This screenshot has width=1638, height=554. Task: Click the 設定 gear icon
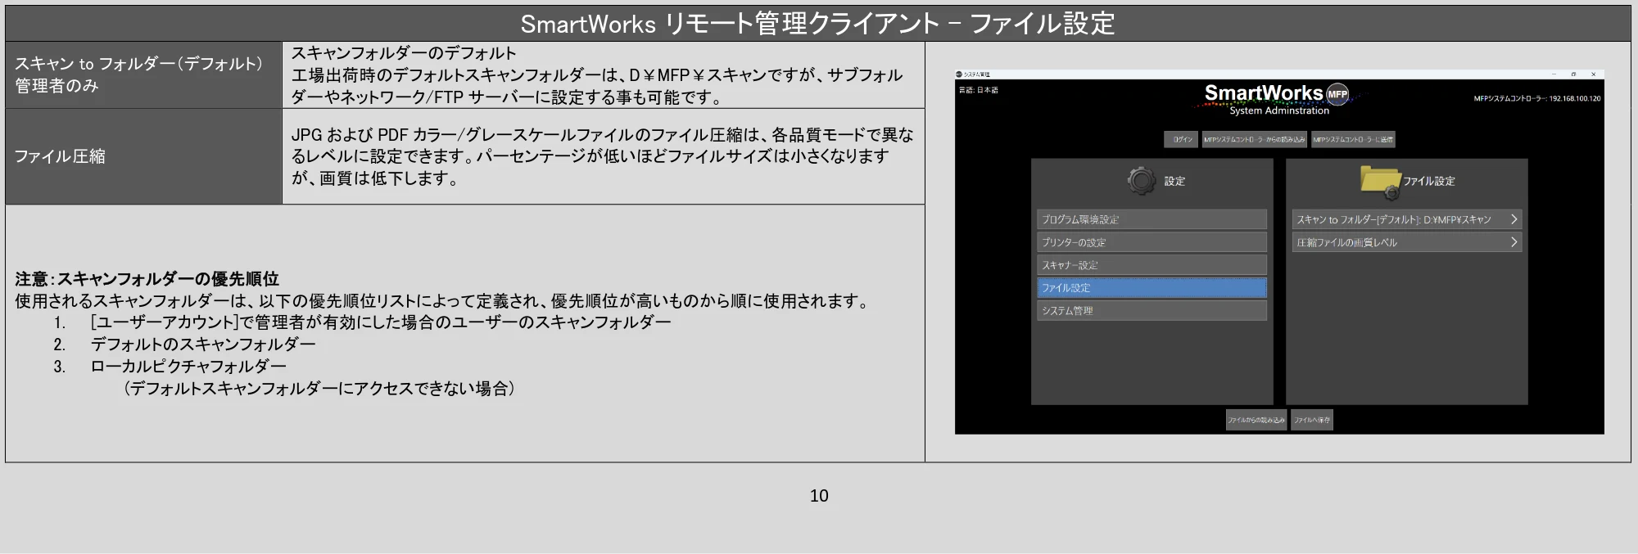pyautogui.click(x=1141, y=180)
